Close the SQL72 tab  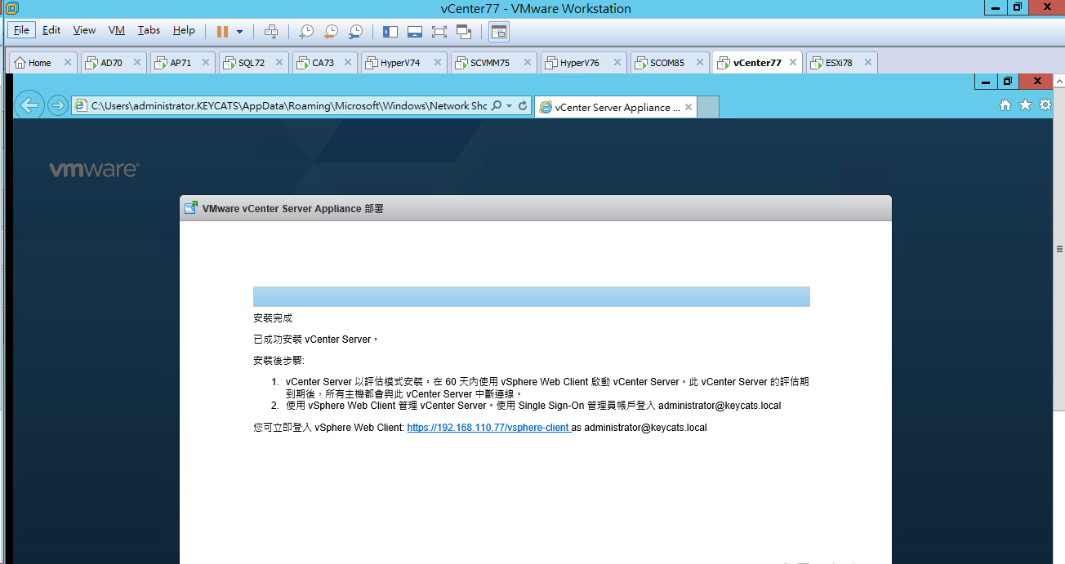pos(279,62)
